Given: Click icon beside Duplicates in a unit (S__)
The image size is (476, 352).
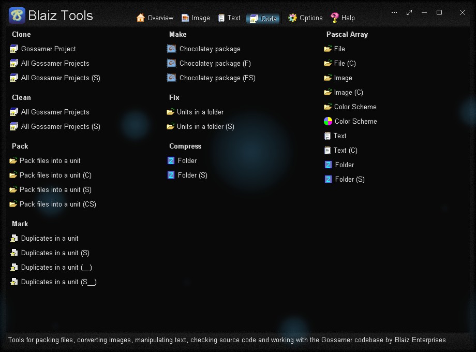Looking at the screenshot, I should 14,282.
